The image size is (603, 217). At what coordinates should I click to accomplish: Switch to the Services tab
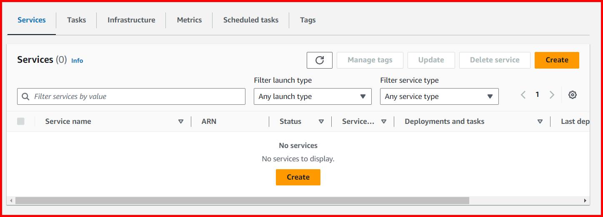[32, 20]
